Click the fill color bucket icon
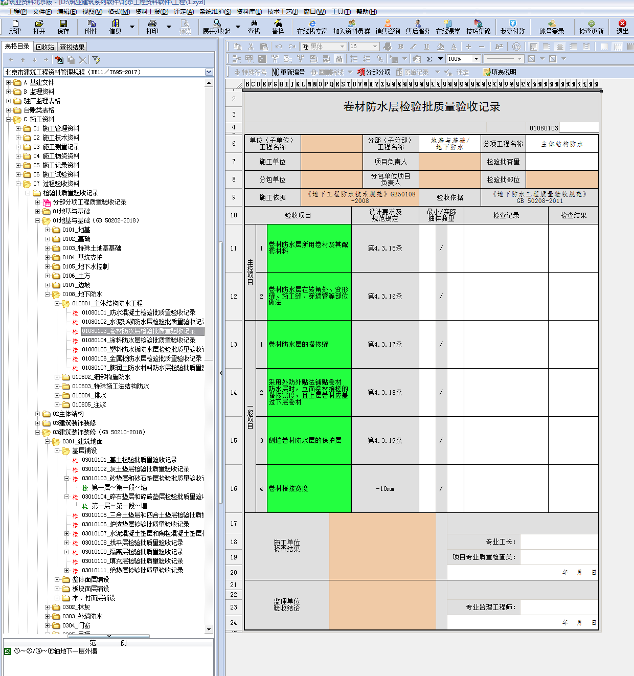Viewport: 634px width, 676px height. [440, 47]
